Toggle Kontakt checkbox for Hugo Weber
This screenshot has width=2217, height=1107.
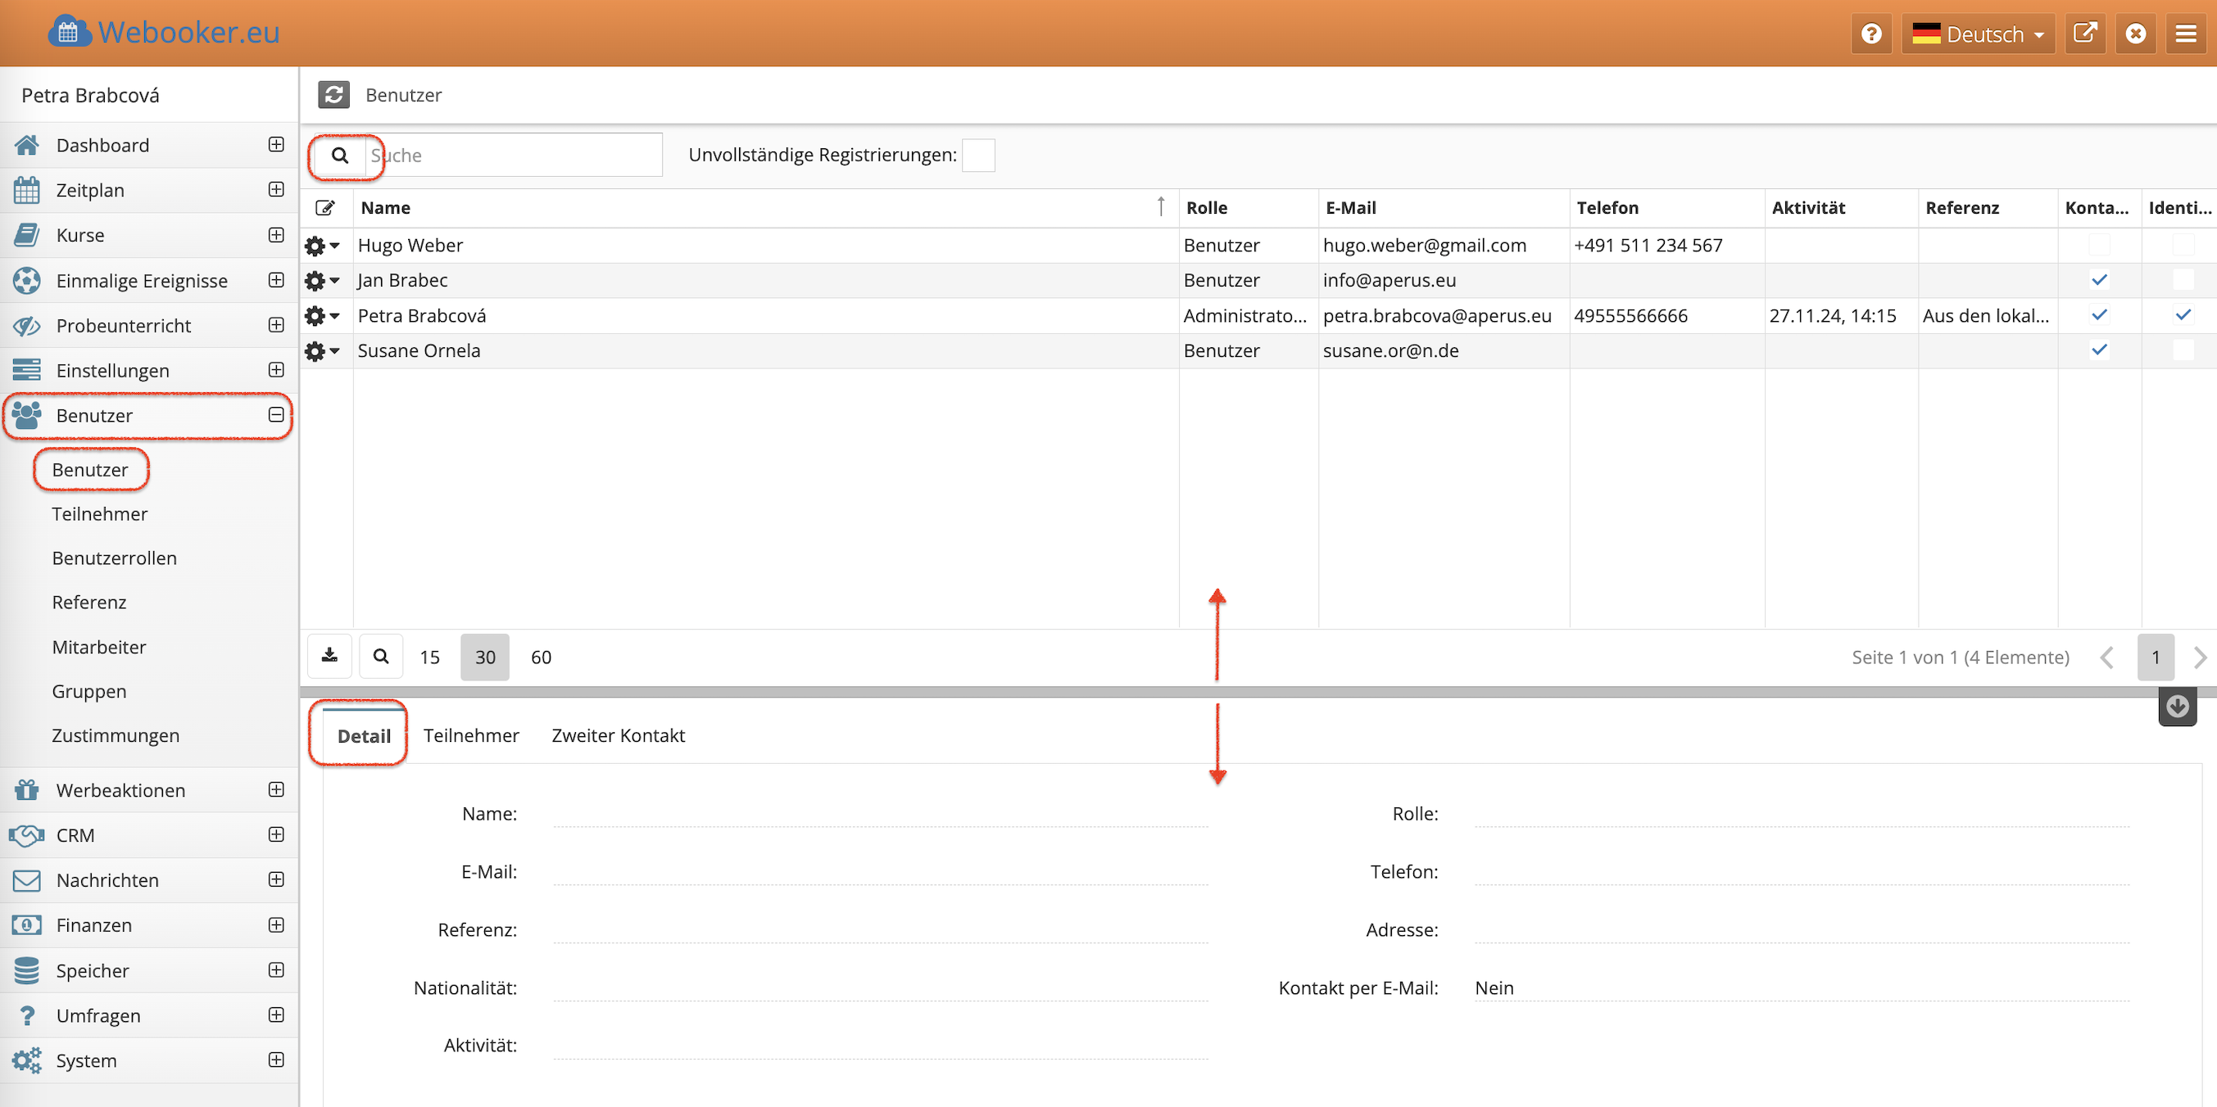[2098, 245]
